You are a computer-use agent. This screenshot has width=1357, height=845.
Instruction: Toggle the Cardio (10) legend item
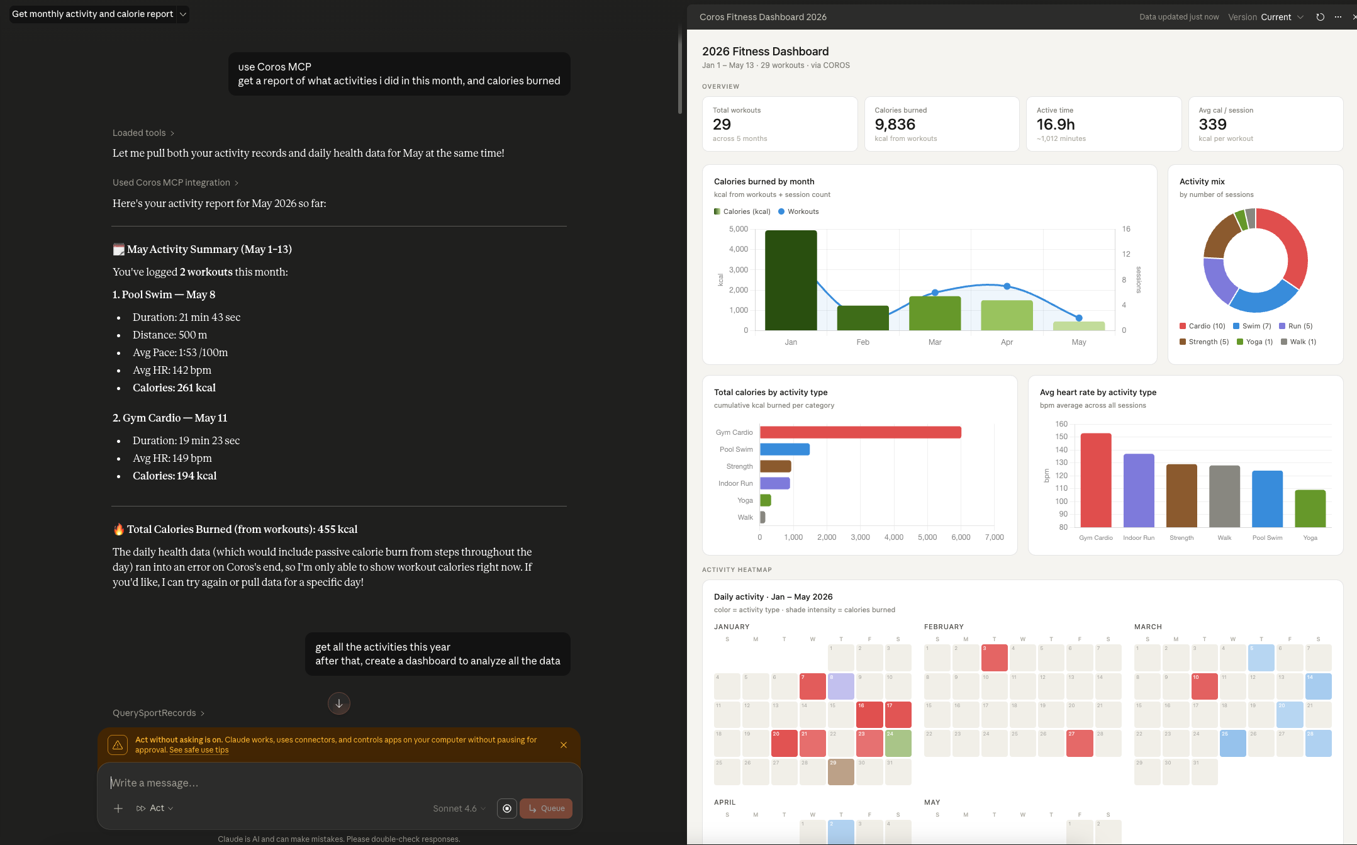coord(1202,326)
